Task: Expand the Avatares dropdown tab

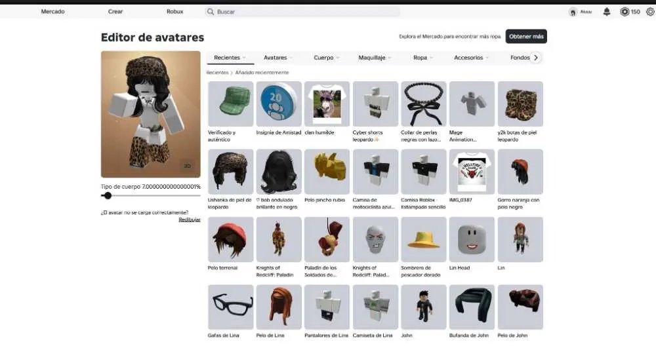Action: coord(278,58)
